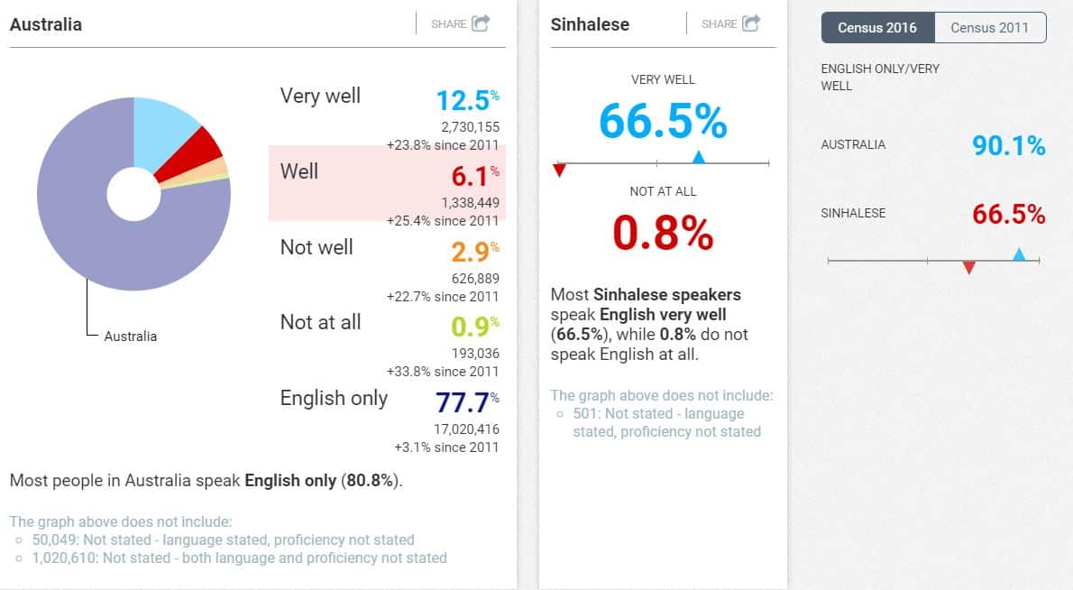Click the Australia pie chart label
The image size is (1073, 590).
pyautogui.click(x=131, y=336)
